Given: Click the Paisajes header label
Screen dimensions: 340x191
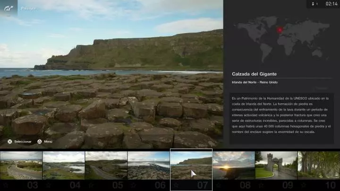Looking at the screenshot, I should [28, 8].
